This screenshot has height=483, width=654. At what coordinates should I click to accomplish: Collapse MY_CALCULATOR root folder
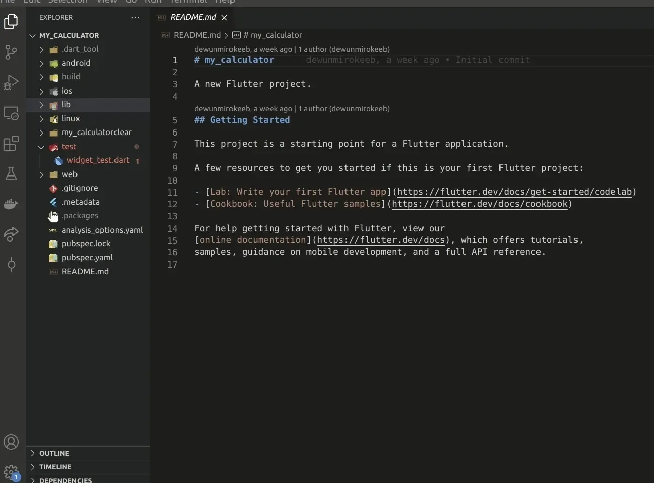[88, 35]
